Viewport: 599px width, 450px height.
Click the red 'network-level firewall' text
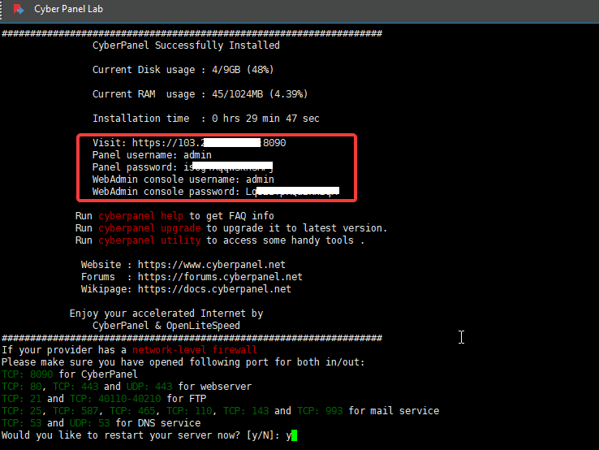tap(194, 350)
